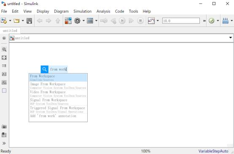
Task: Open the Data Inspector scope icon
Action: pos(151,21)
